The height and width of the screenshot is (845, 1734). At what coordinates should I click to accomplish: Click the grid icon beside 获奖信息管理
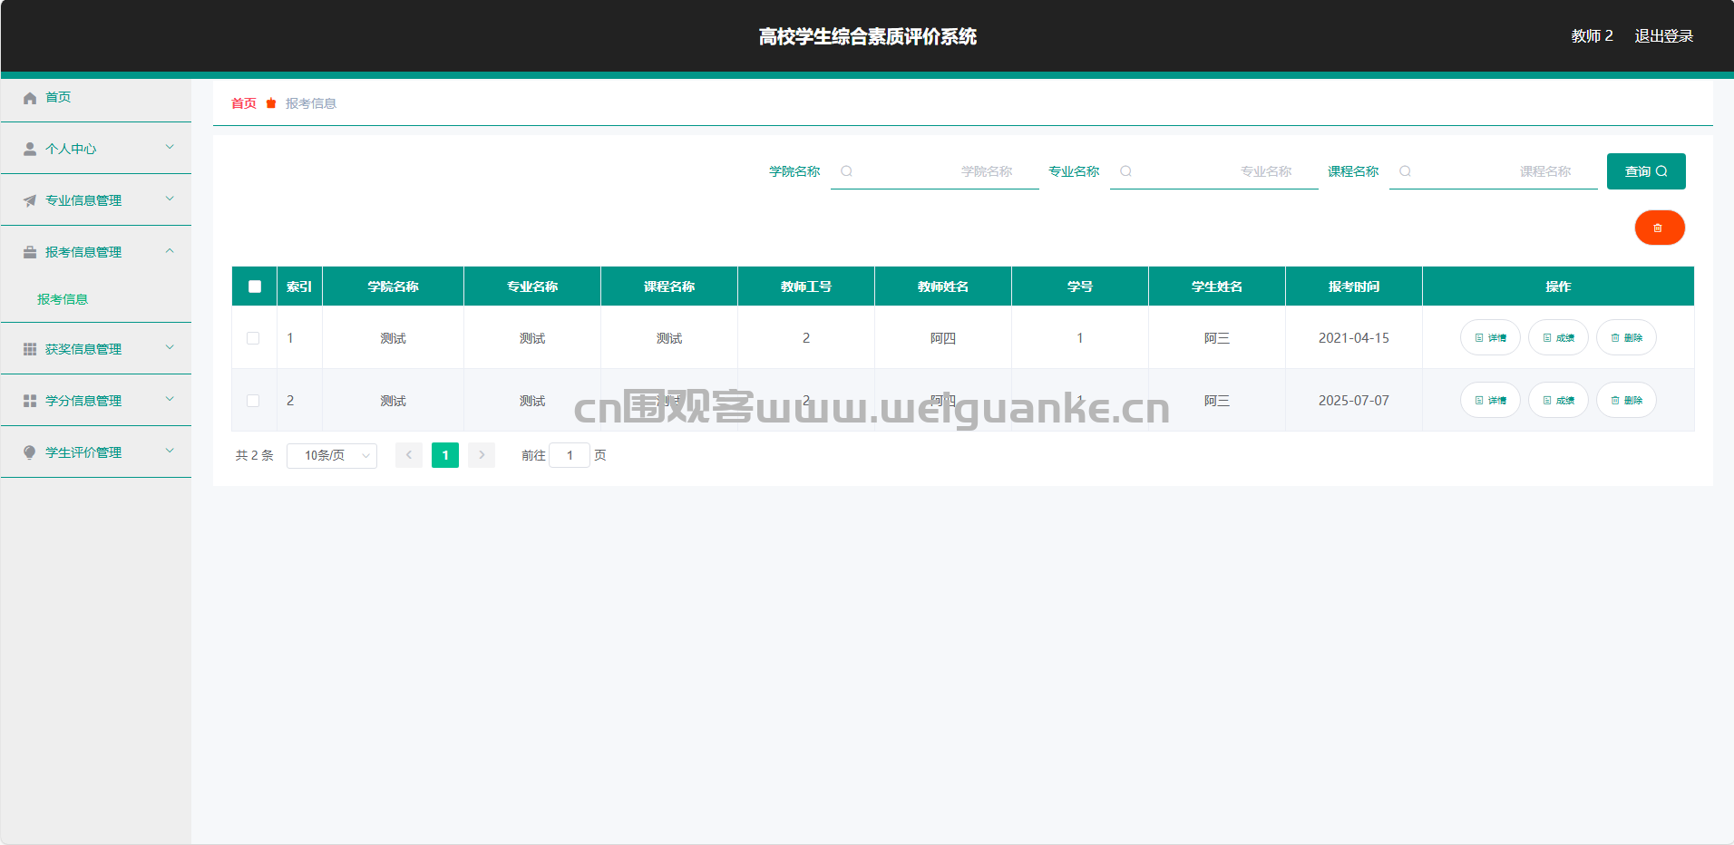pyautogui.click(x=30, y=350)
